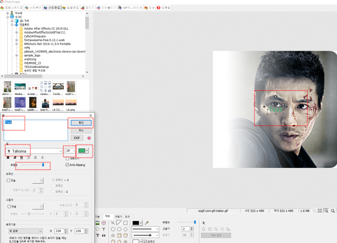Open the Batch Editor tab
This screenshot has width=337, height=243.
[70, 8]
